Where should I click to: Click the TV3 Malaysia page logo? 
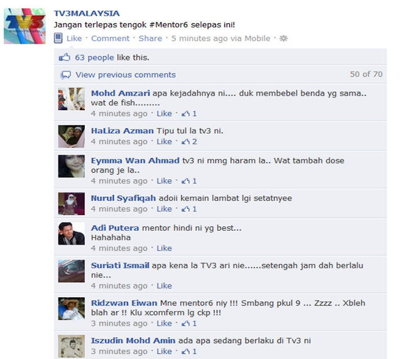tap(24, 26)
